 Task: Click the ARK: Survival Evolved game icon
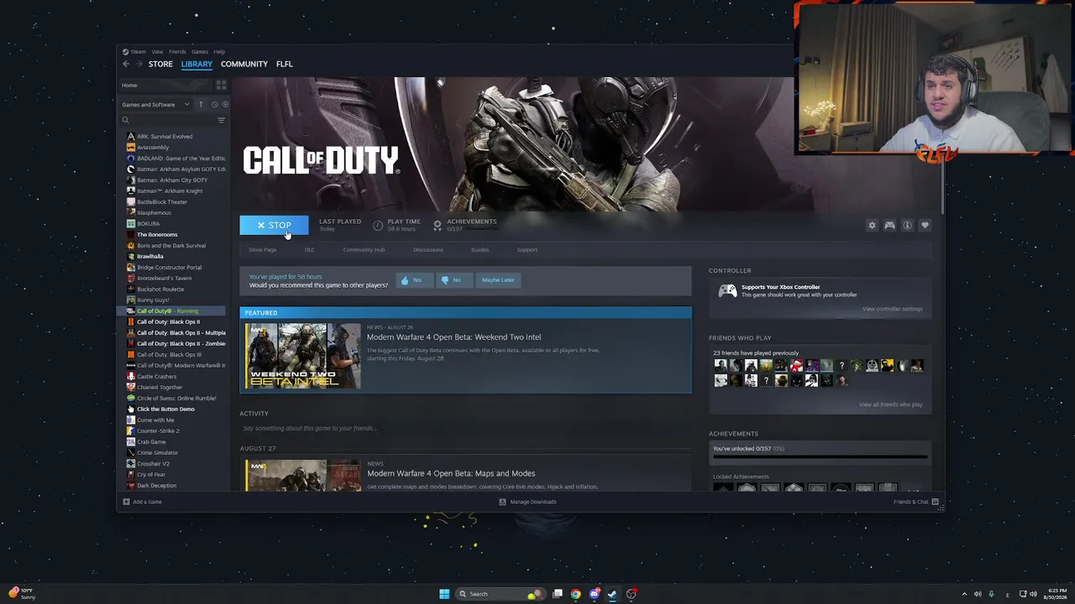pos(130,137)
